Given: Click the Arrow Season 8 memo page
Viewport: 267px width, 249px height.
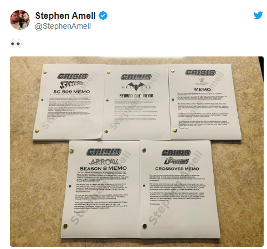Looking at the screenshot, I should 101,189.
